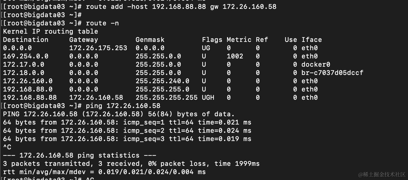
Task: Click the Iface column header
Action: click(311, 40)
